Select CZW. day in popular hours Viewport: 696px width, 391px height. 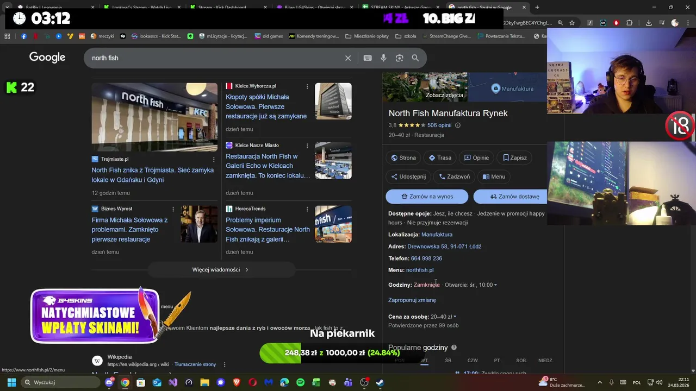pos(473,361)
